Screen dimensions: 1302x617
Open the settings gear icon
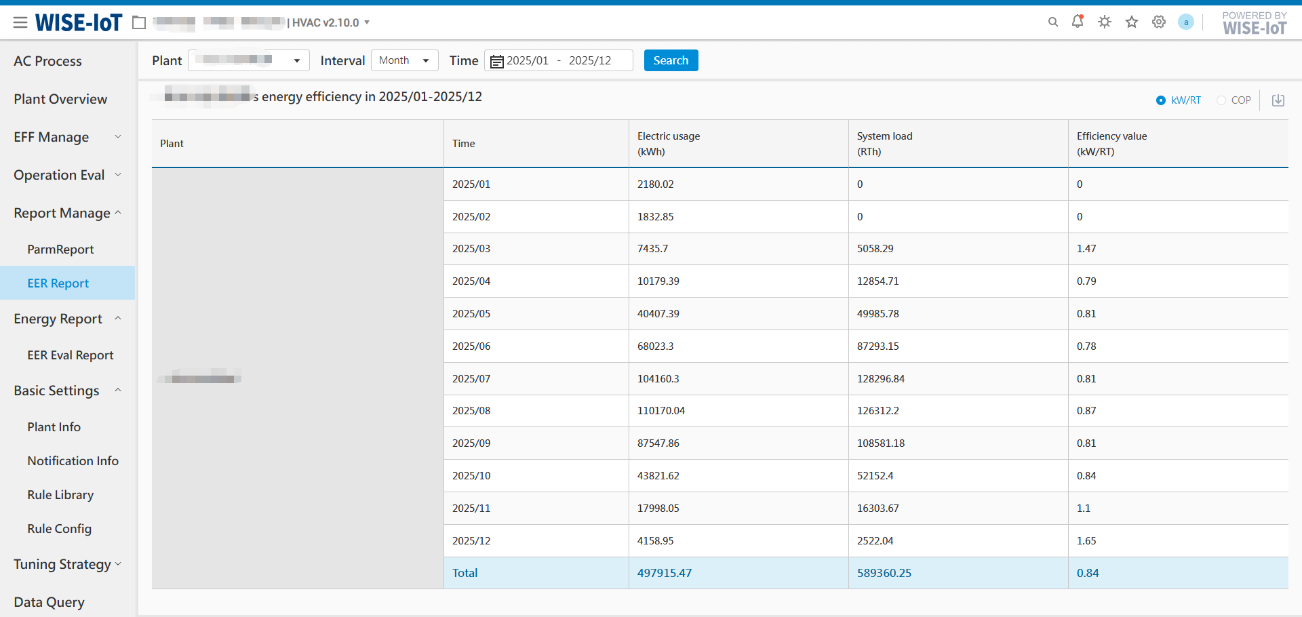(1159, 22)
